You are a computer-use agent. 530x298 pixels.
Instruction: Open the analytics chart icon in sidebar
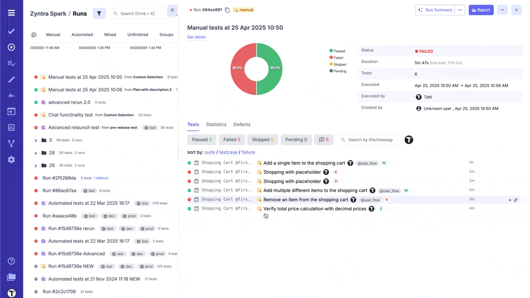tap(11, 127)
